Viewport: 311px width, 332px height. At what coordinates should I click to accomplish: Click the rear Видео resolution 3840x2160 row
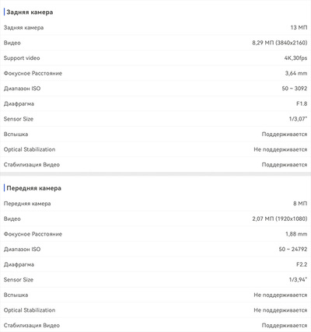(155, 43)
